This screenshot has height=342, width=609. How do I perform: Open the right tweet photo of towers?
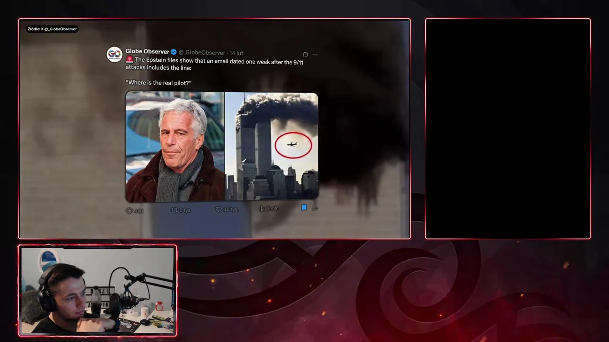[272, 146]
